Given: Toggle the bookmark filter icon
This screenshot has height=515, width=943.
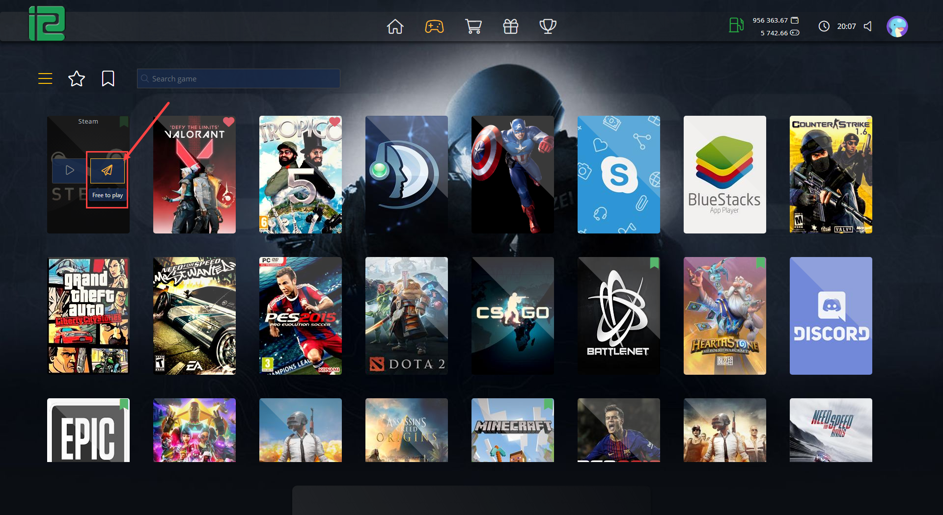Looking at the screenshot, I should click(108, 78).
